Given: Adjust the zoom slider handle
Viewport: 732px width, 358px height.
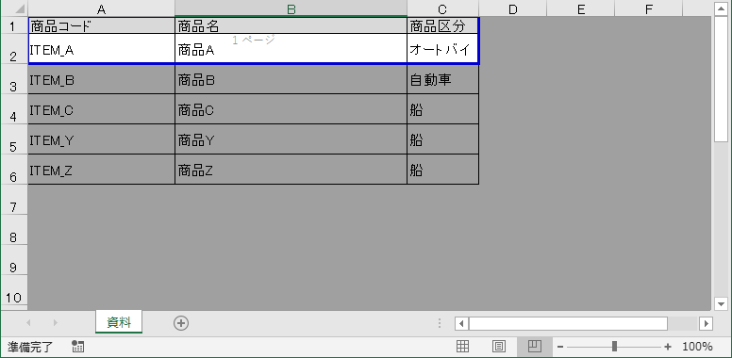Looking at the screenshot, I should [x=614, y=347].
